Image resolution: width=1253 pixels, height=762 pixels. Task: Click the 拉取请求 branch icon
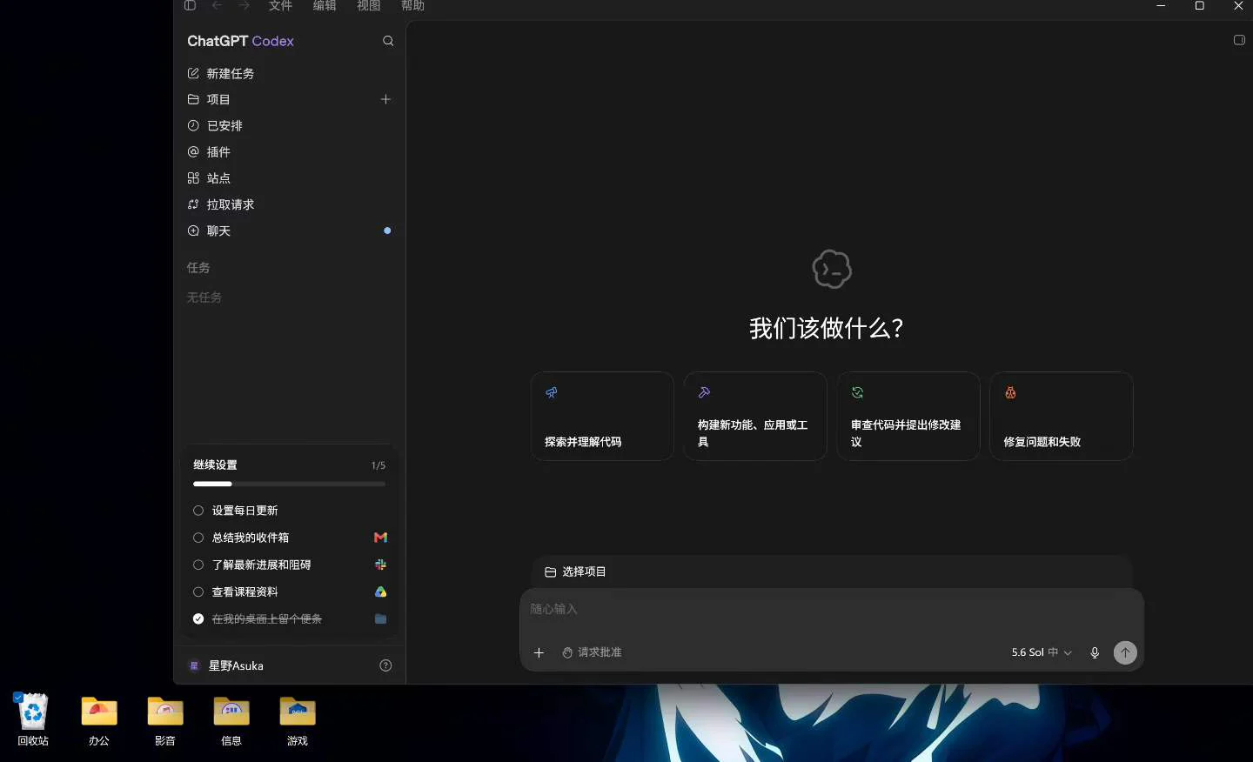[x=193, y=204]
